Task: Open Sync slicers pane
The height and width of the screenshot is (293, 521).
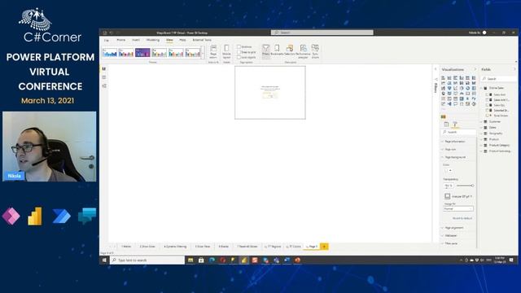Action: tap(315, 51)
